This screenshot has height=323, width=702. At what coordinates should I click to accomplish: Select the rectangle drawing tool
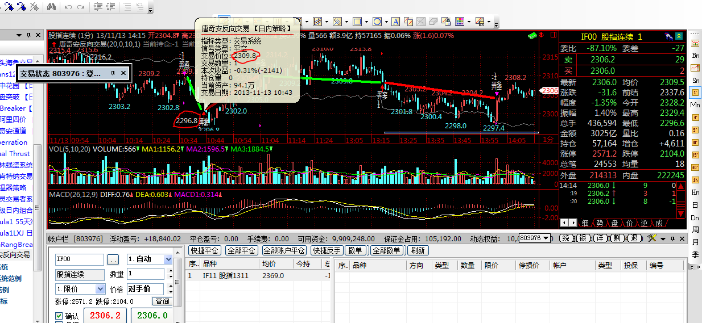(x=357, y=22)
